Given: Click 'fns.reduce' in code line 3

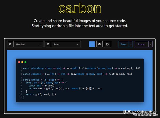Looking at the screenshot, I should pos(77,74).
